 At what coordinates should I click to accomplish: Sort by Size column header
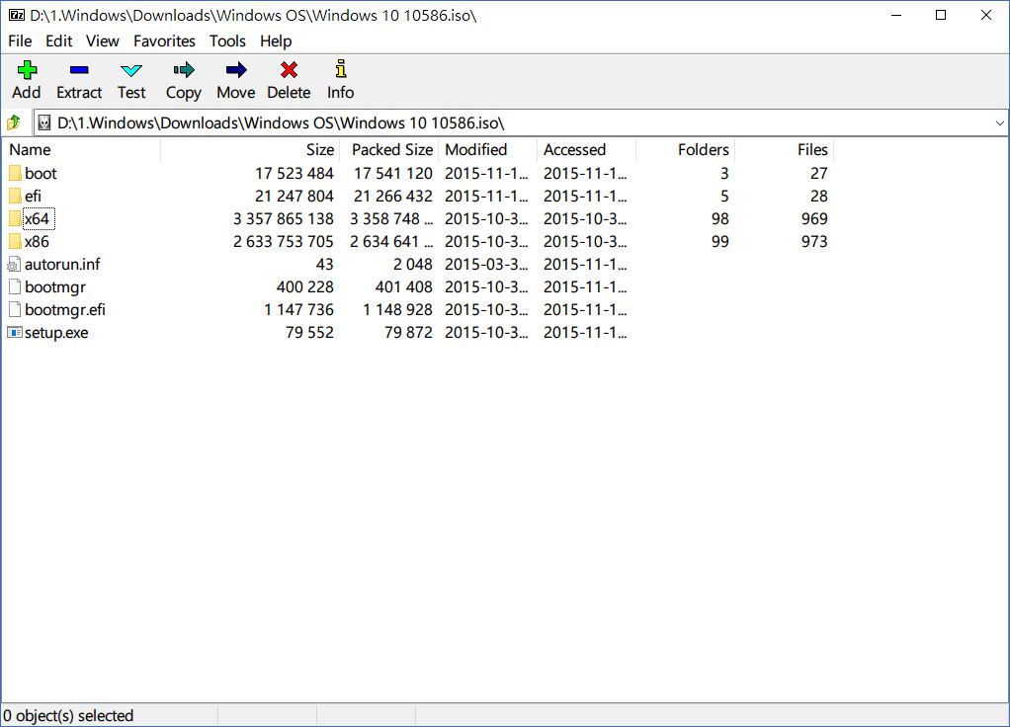tap(250, 149)
